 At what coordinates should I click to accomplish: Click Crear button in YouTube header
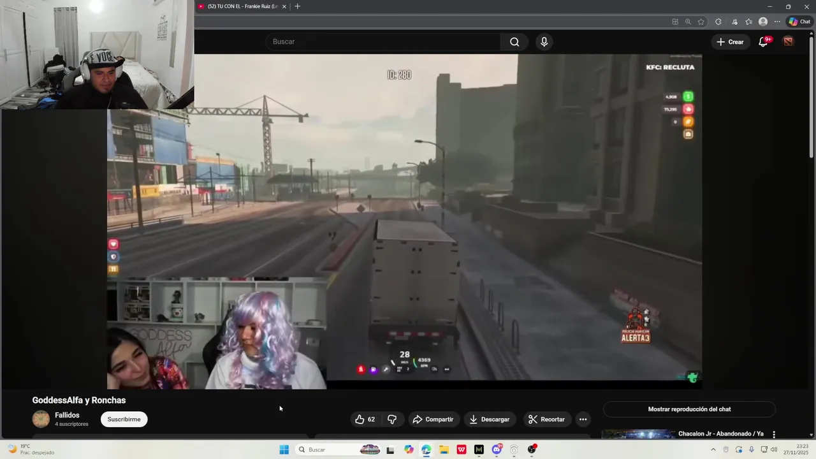730,42
